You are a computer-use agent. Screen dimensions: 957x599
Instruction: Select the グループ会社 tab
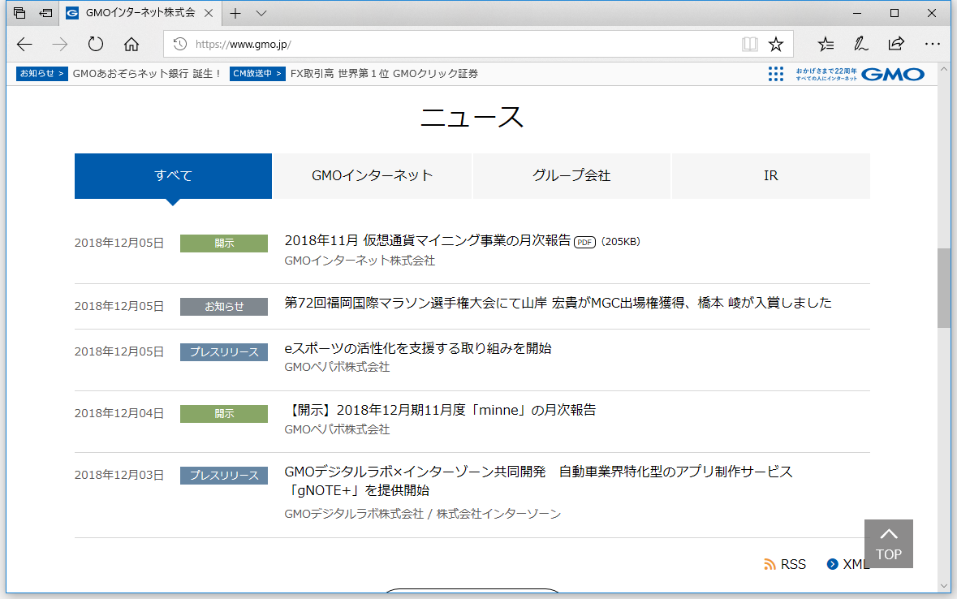571,175
